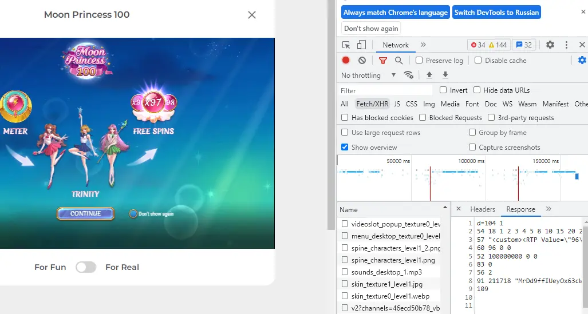Screen dimensions: 588x314
Task: Select request sounds_desktop_1.mp3
Action: (x=386, y=272)
